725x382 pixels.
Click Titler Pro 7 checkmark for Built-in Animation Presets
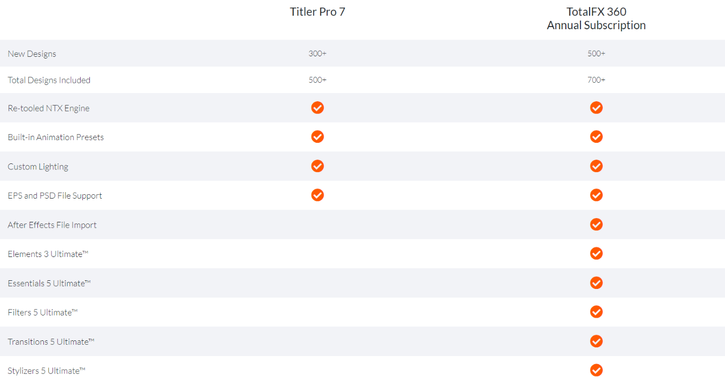[x=317, y=137]
